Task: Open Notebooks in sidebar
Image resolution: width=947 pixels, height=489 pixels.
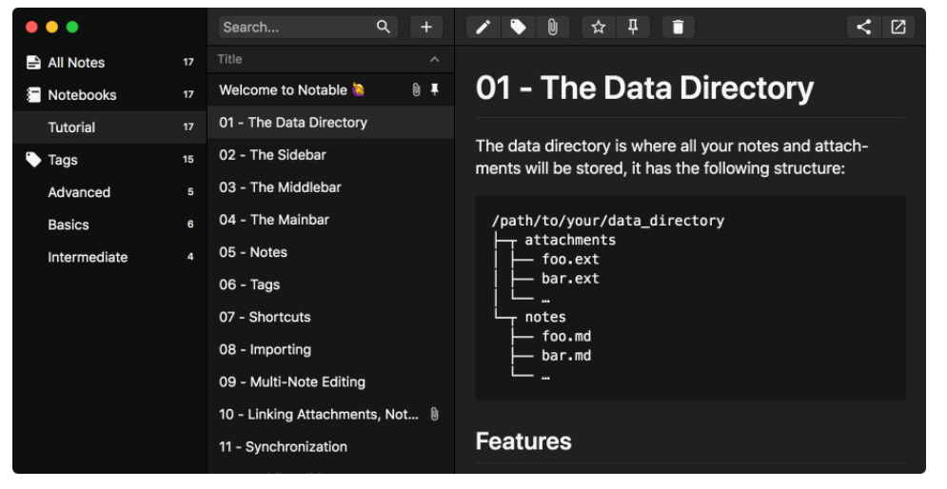Action: pyautogui.click(x=109, y=95)
